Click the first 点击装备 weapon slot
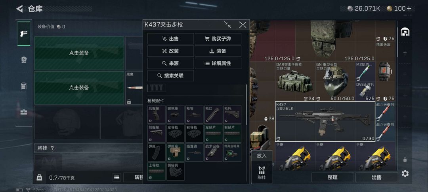Image resolution: width=428 pixels, height=192 pixels. 79,53
